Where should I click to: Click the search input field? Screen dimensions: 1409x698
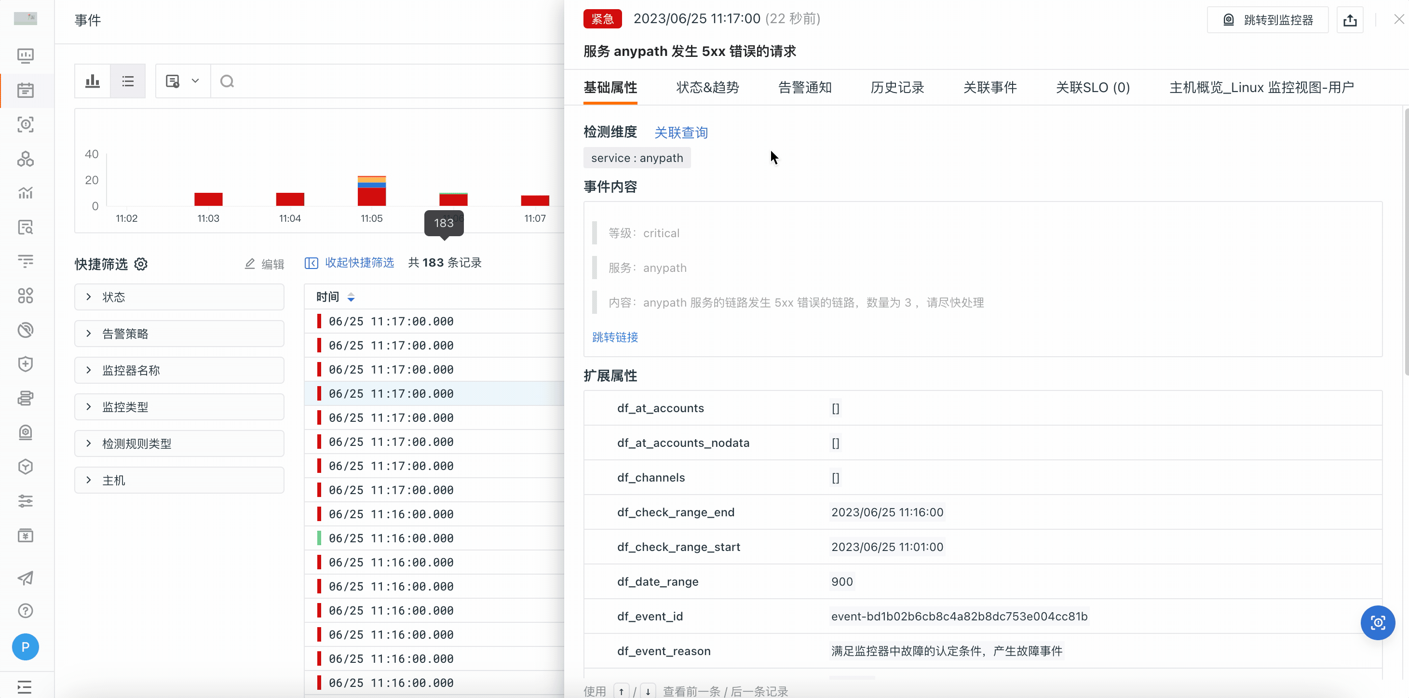pos(388,81)
